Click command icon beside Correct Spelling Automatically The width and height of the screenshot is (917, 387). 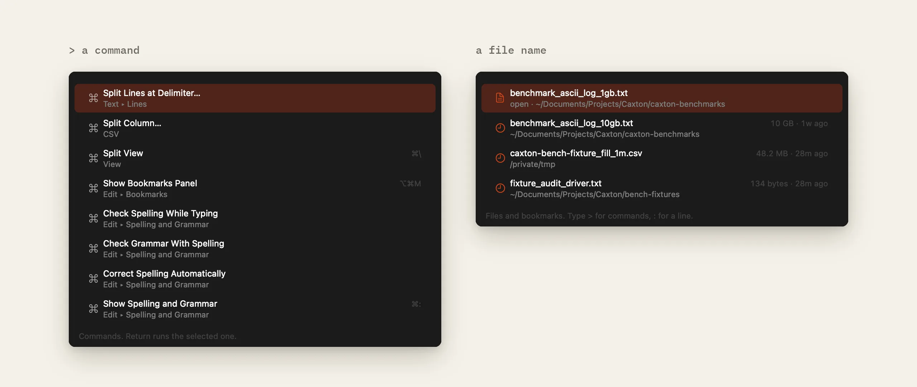coord(93,278)
